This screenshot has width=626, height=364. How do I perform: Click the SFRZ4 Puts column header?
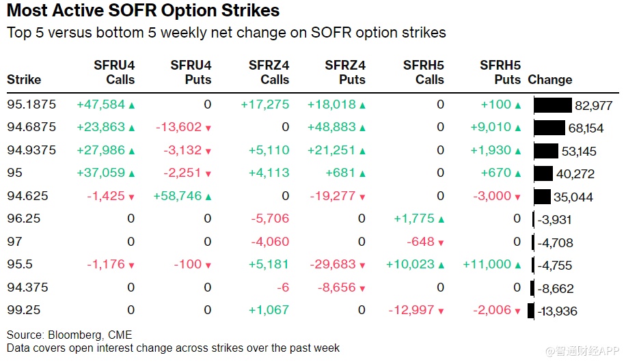pos(345,72)
